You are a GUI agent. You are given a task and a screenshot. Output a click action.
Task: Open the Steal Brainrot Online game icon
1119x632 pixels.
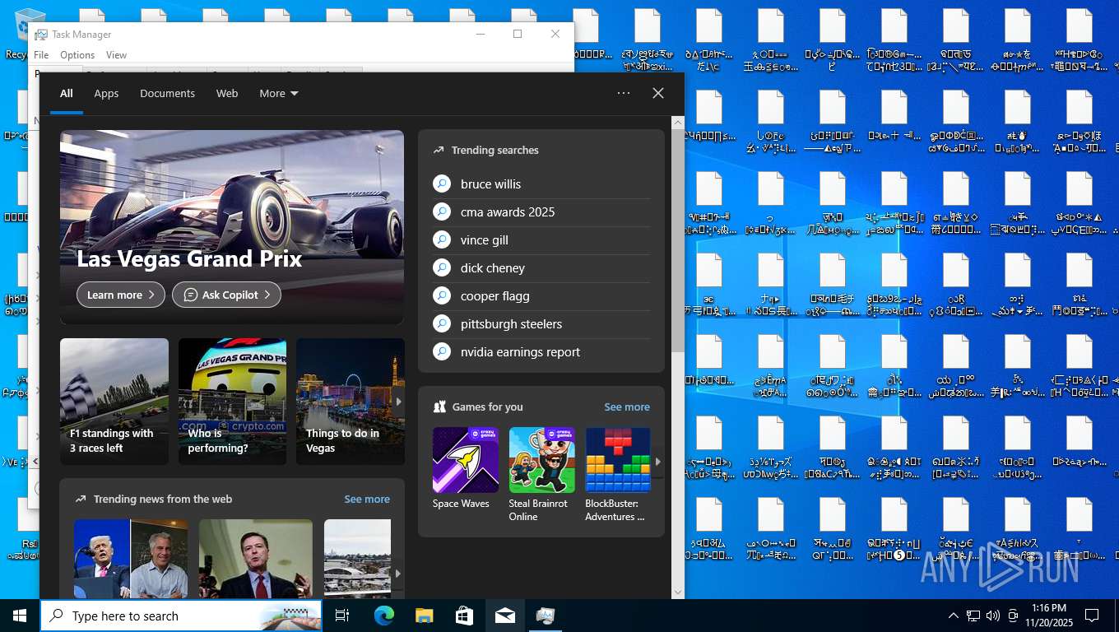(542, 460)
